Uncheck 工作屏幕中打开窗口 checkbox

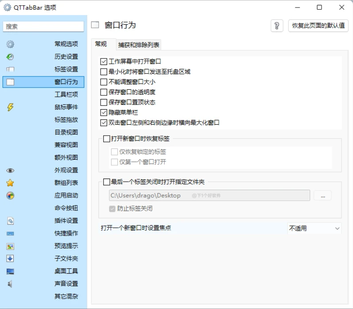tap(104, 61)
